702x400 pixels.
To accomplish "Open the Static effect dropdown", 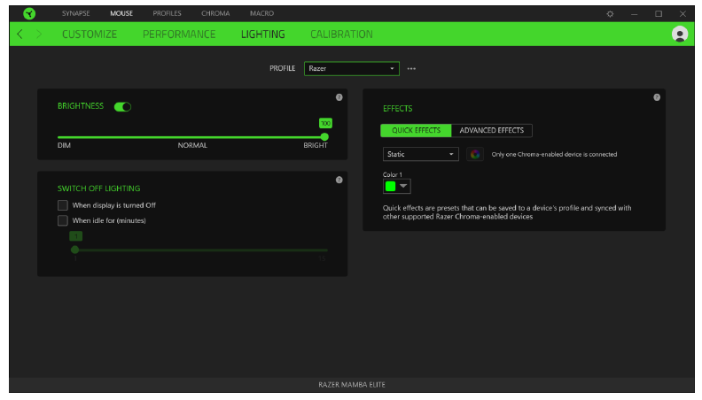I will (x=420, y=154).
